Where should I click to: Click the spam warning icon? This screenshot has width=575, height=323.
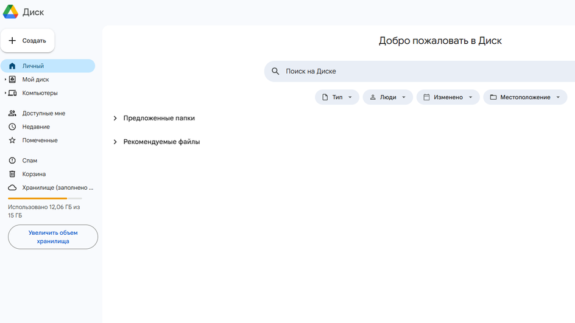[x=12, y=161]
